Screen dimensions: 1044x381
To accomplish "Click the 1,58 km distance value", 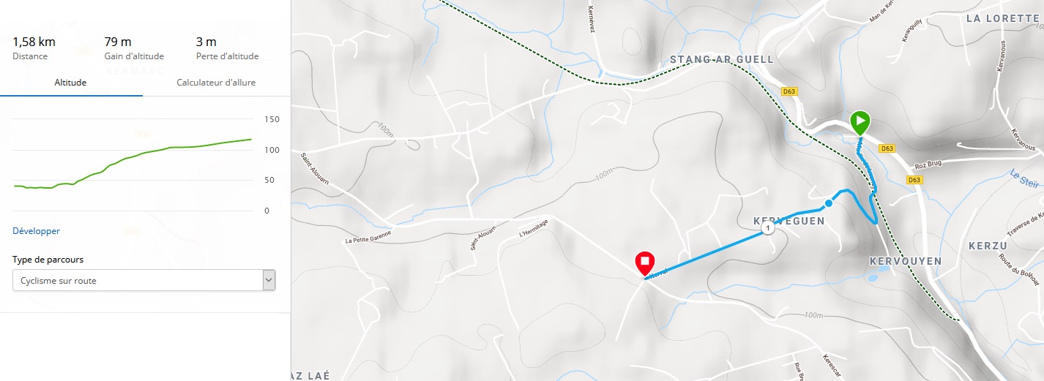I will tap(34, 42).
